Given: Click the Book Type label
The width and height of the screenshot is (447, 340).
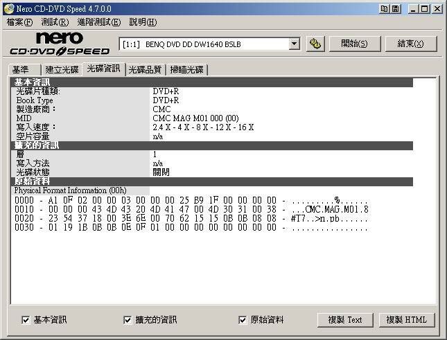Looking at the screenshot, I should (35, 100).
